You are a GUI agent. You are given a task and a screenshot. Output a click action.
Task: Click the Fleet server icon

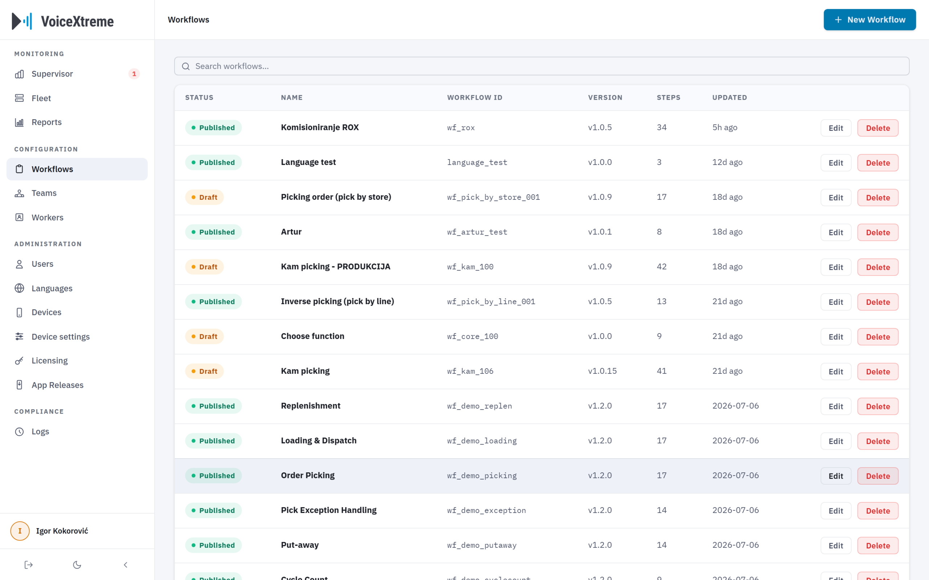point(19,98)
